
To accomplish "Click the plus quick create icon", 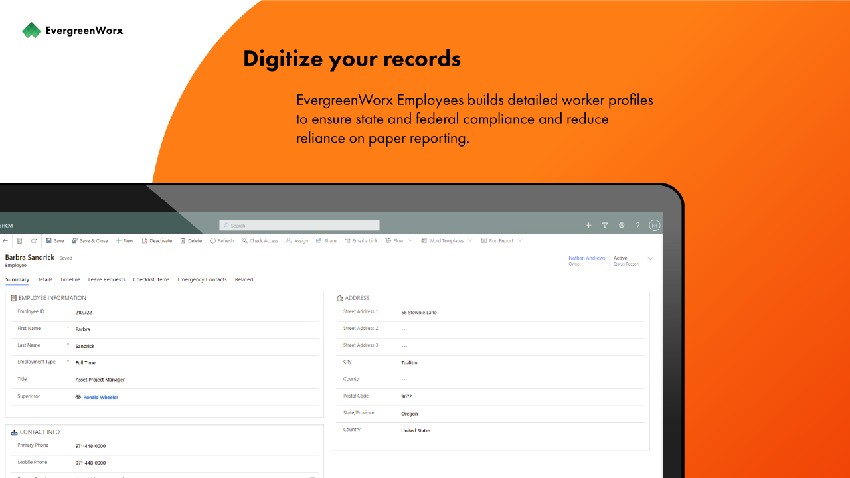I will pyautogui.click(x=588, y=226).
